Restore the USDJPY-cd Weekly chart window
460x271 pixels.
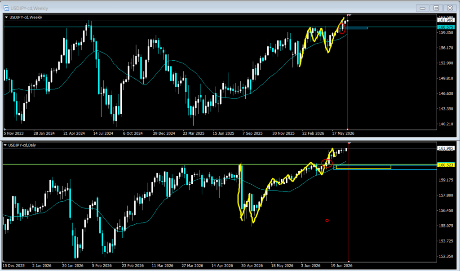pos(436,8)
